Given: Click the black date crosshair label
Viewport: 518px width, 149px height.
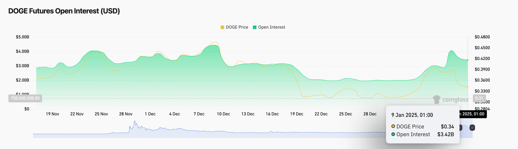Looking at the screenshot, I should (x=473, y=114).
